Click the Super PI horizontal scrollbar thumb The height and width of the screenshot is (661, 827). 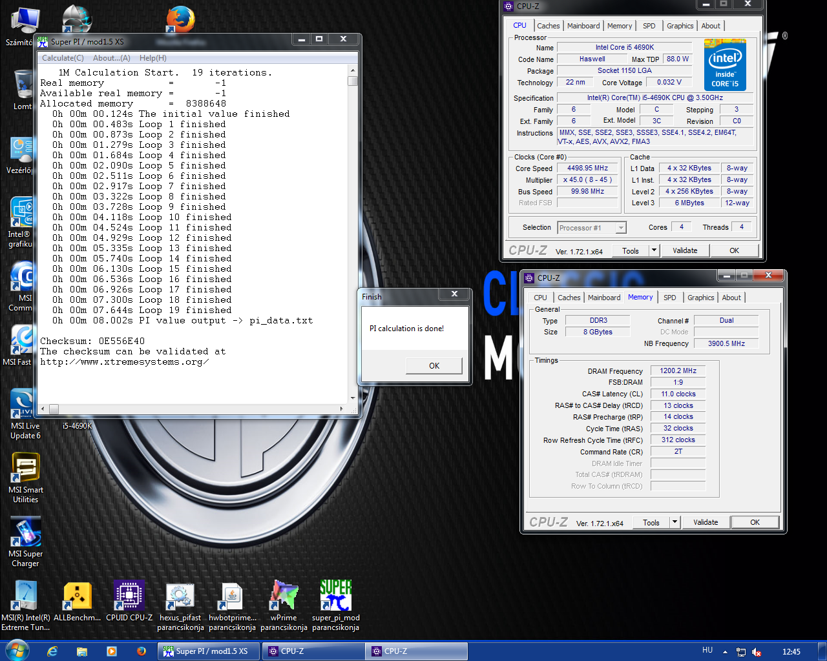point(54,409)
